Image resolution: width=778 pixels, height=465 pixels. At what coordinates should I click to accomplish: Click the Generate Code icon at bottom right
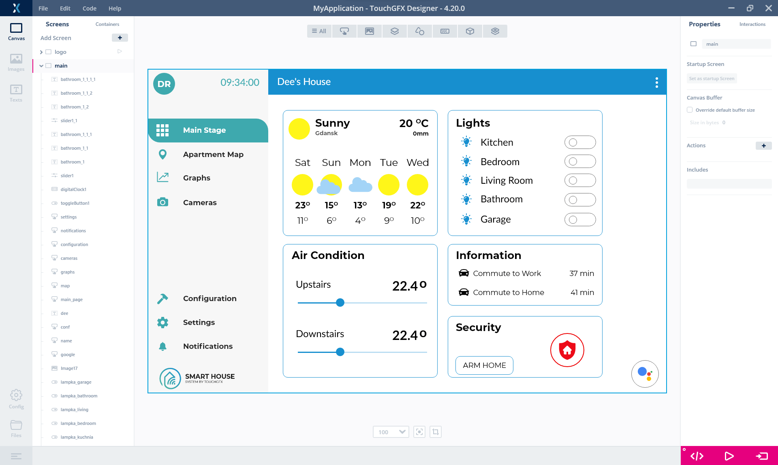pos(697,456)
